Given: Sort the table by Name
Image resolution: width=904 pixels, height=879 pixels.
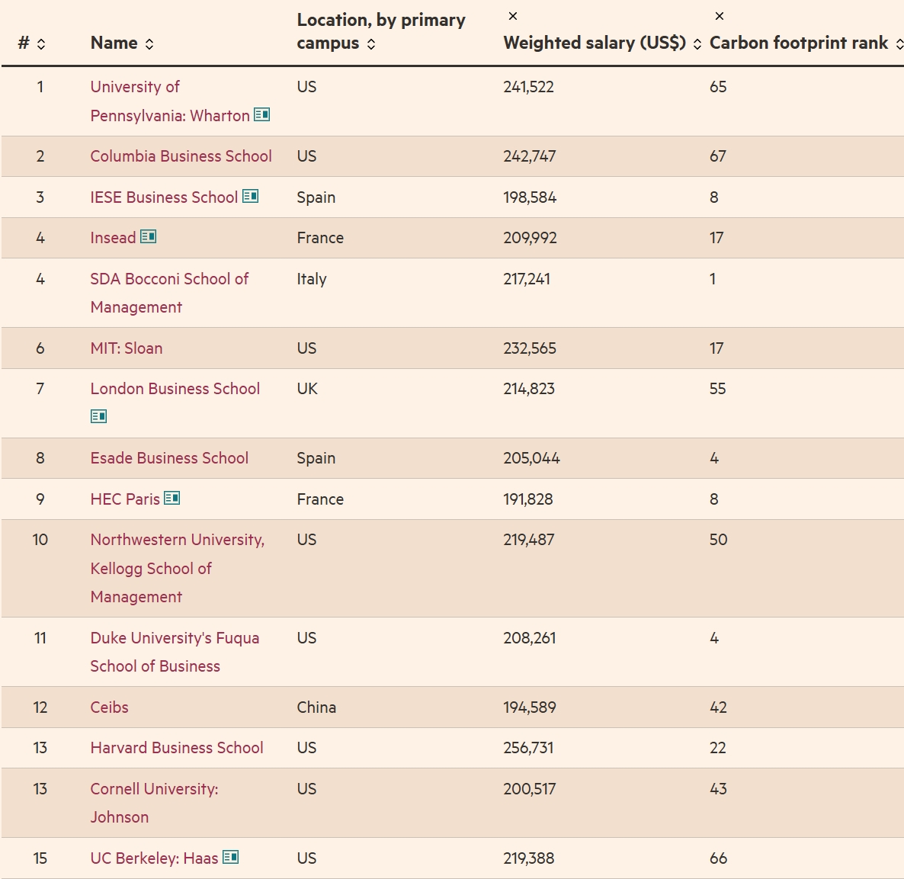Looking at the screenshot, I should [x=149, y=43].
